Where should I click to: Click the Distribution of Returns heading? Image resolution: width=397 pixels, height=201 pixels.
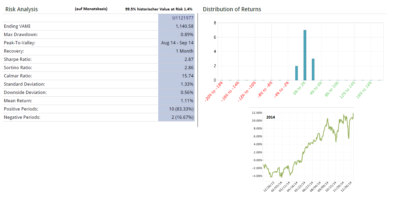pos(232,9)
